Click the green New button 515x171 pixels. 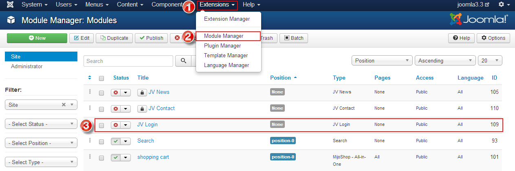[x=37, y=38]
